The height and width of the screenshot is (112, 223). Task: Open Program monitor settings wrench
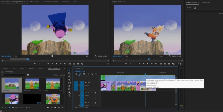coord(170,56)
